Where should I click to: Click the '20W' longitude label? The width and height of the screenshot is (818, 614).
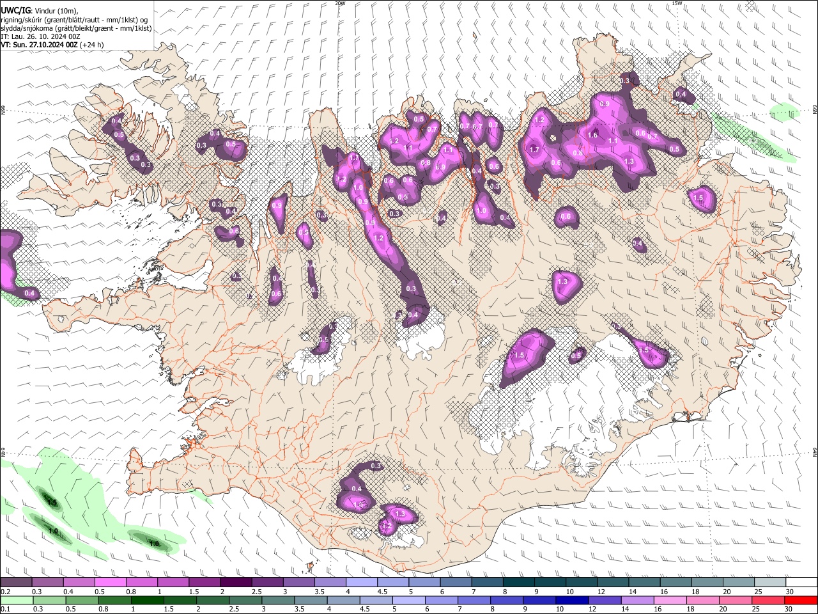click(x=340, y=3)
